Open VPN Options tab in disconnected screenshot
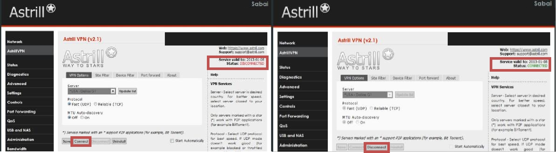This screenshot has width=556, height=153. click(x=79, y=75)
